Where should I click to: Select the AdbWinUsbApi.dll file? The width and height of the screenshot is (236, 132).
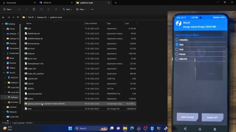pos(80,38)
